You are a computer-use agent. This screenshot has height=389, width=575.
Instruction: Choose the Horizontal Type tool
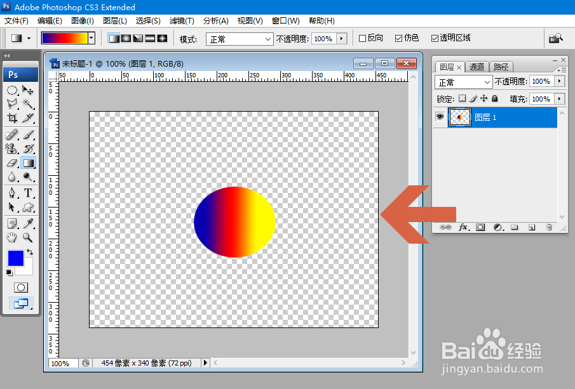click(29, 191)
